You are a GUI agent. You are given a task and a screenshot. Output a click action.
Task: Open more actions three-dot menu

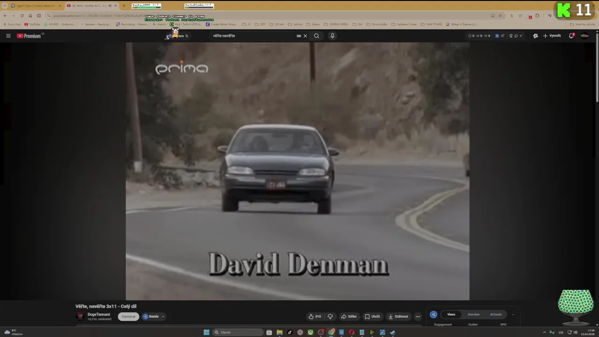coord(418,316)
